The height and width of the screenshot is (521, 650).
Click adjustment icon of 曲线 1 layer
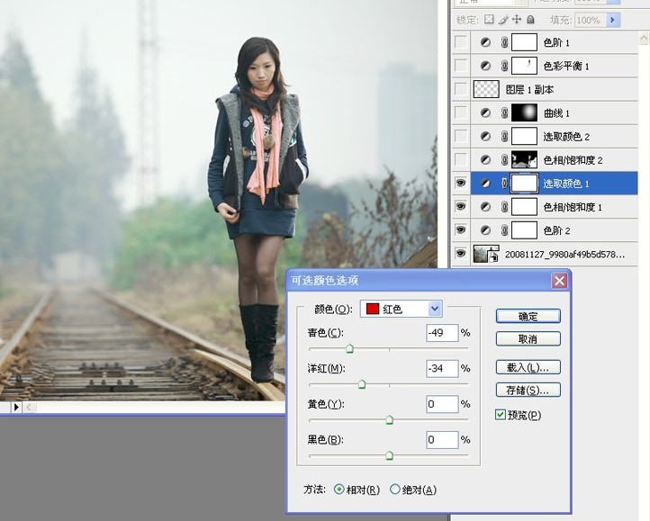(485, 112)
